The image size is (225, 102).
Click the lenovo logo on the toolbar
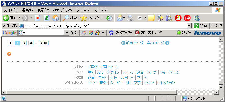tap(208, 33)
